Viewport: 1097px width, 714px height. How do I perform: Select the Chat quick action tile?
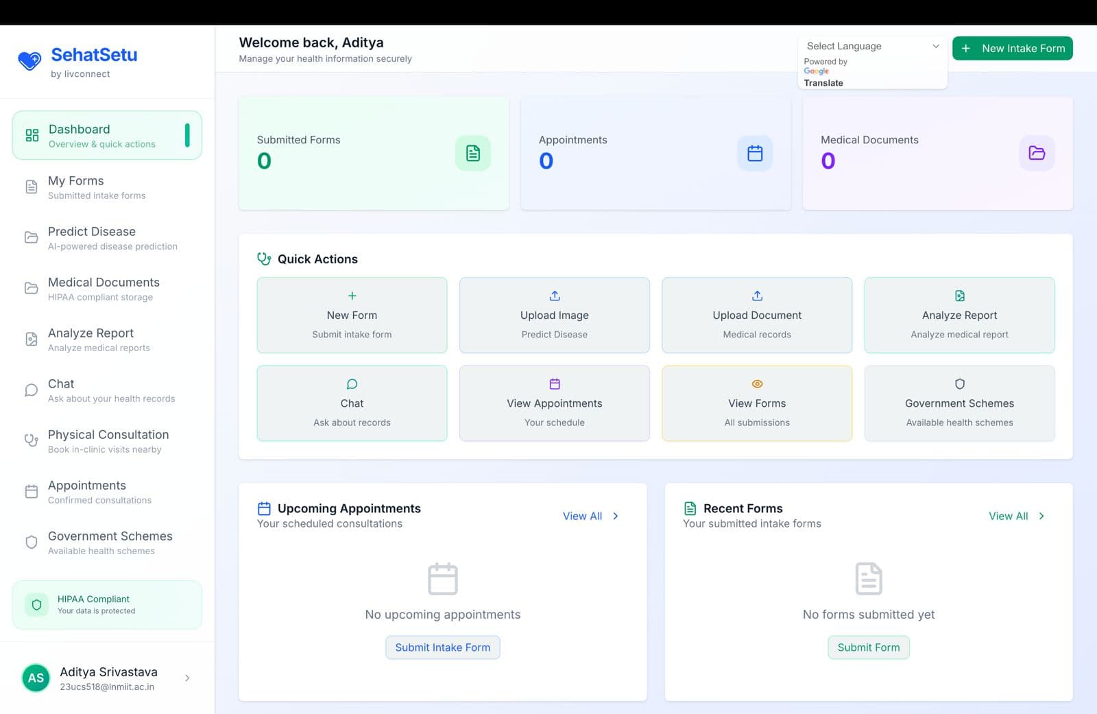point(352,403)
